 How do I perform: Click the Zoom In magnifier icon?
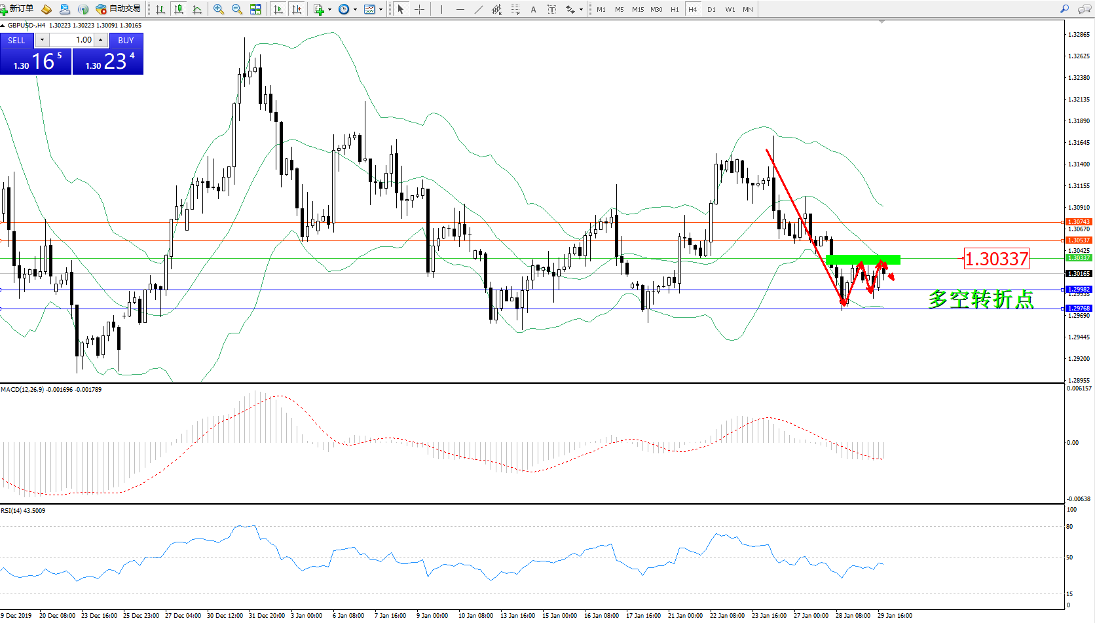pyautogui.click(x=219, y=9)
